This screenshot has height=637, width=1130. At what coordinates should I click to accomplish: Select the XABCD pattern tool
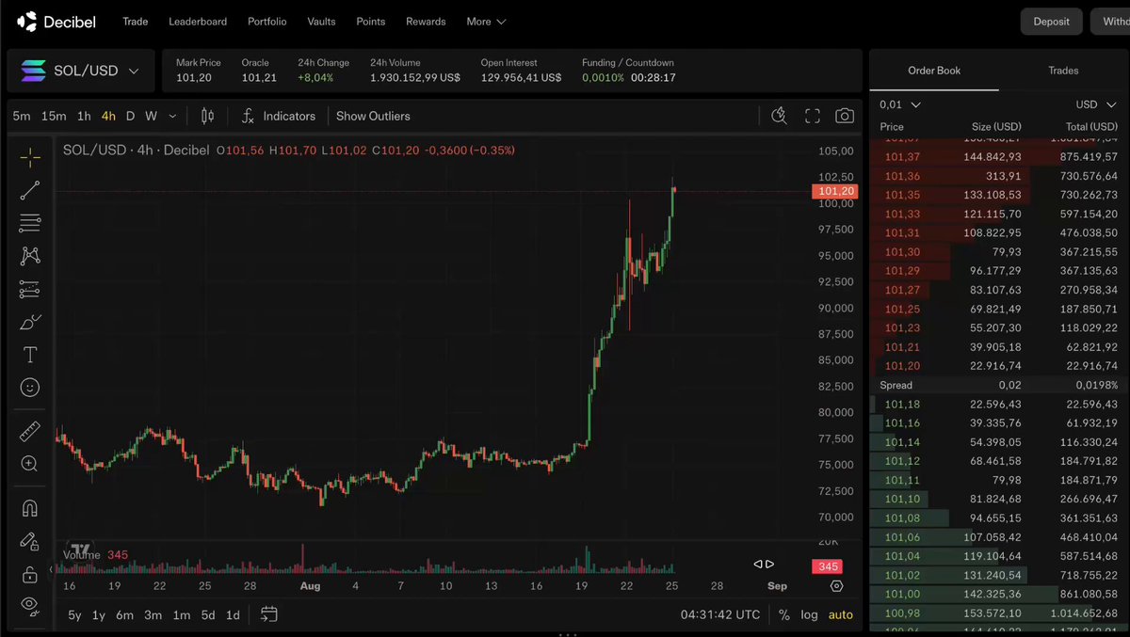[30, 256]
